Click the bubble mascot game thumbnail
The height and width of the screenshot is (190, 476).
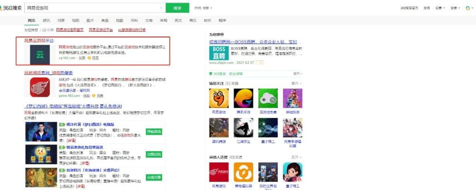[x=41, y=154]
